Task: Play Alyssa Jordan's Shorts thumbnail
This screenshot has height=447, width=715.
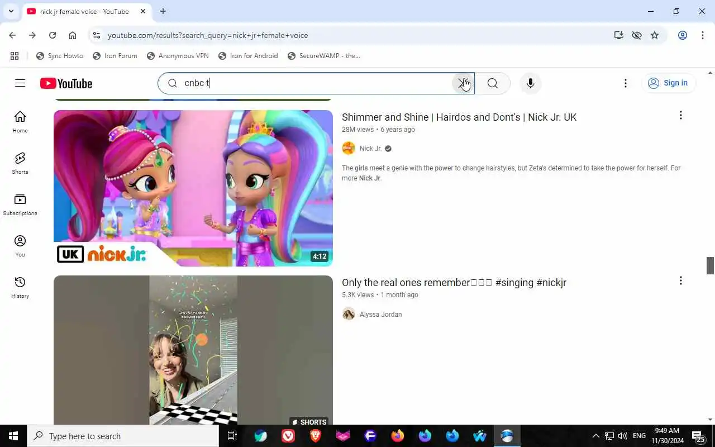Action: point(193,350)
